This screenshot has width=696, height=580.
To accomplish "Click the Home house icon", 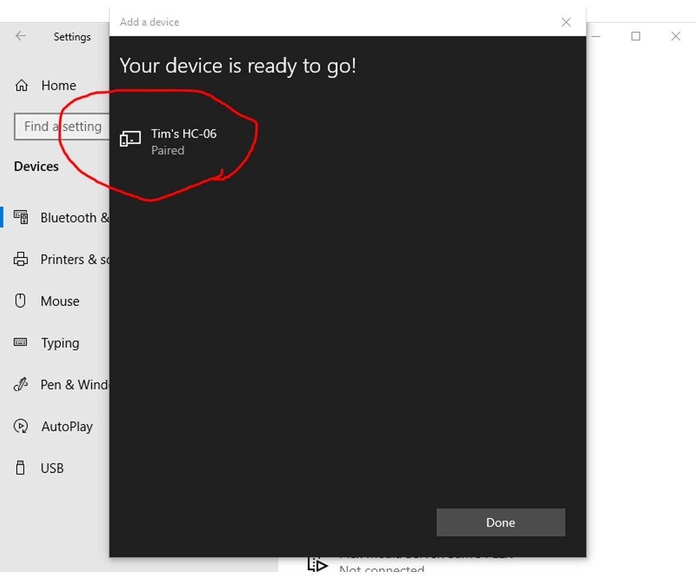I will [x=20, y=85].
